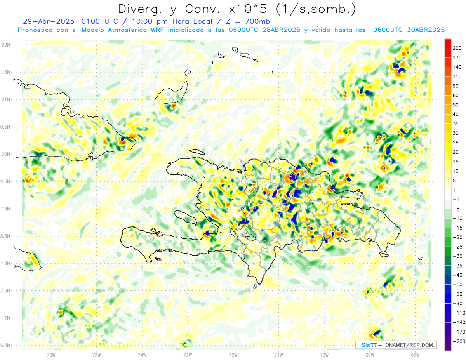466x360 pixels.
Task: Click the '68W' longitude label
Action: (x=415, y=354)
